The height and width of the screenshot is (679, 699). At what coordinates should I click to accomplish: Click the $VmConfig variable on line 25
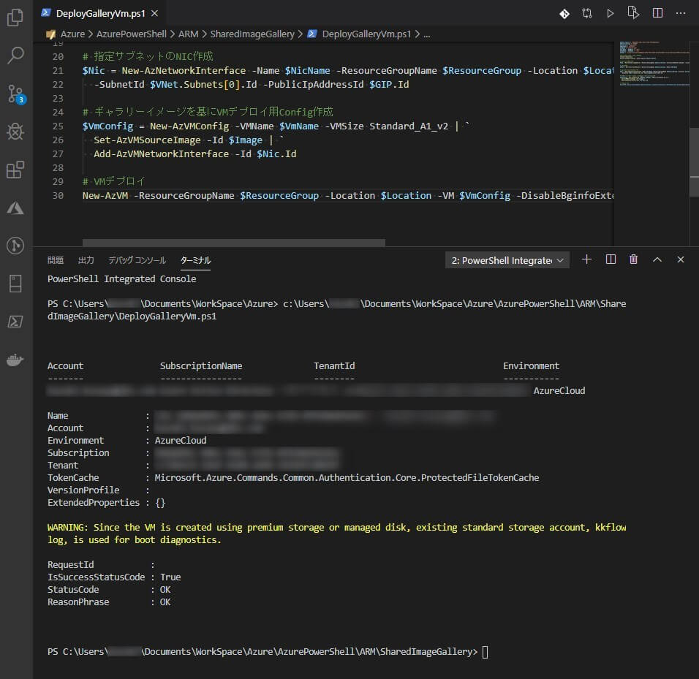click(108, 126)
